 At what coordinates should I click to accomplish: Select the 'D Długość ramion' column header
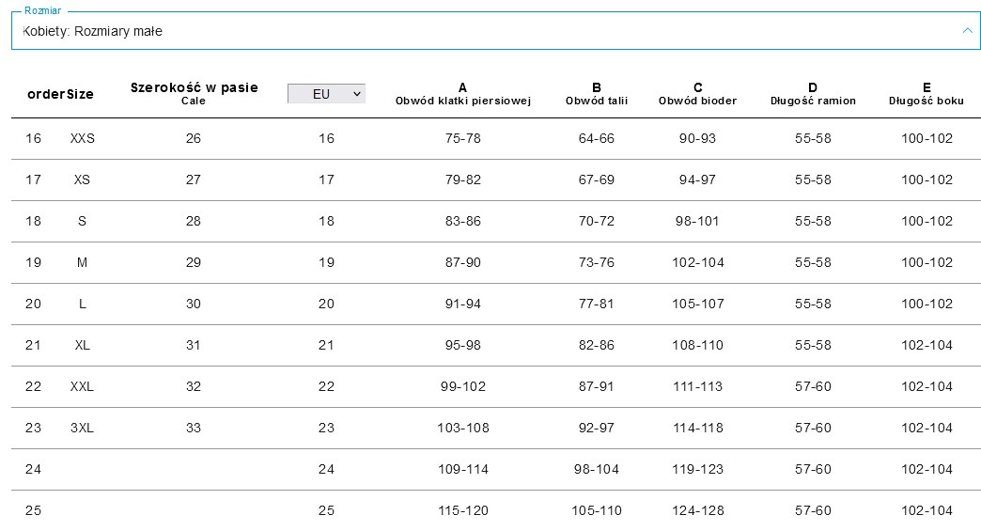[x=813, y=94]
